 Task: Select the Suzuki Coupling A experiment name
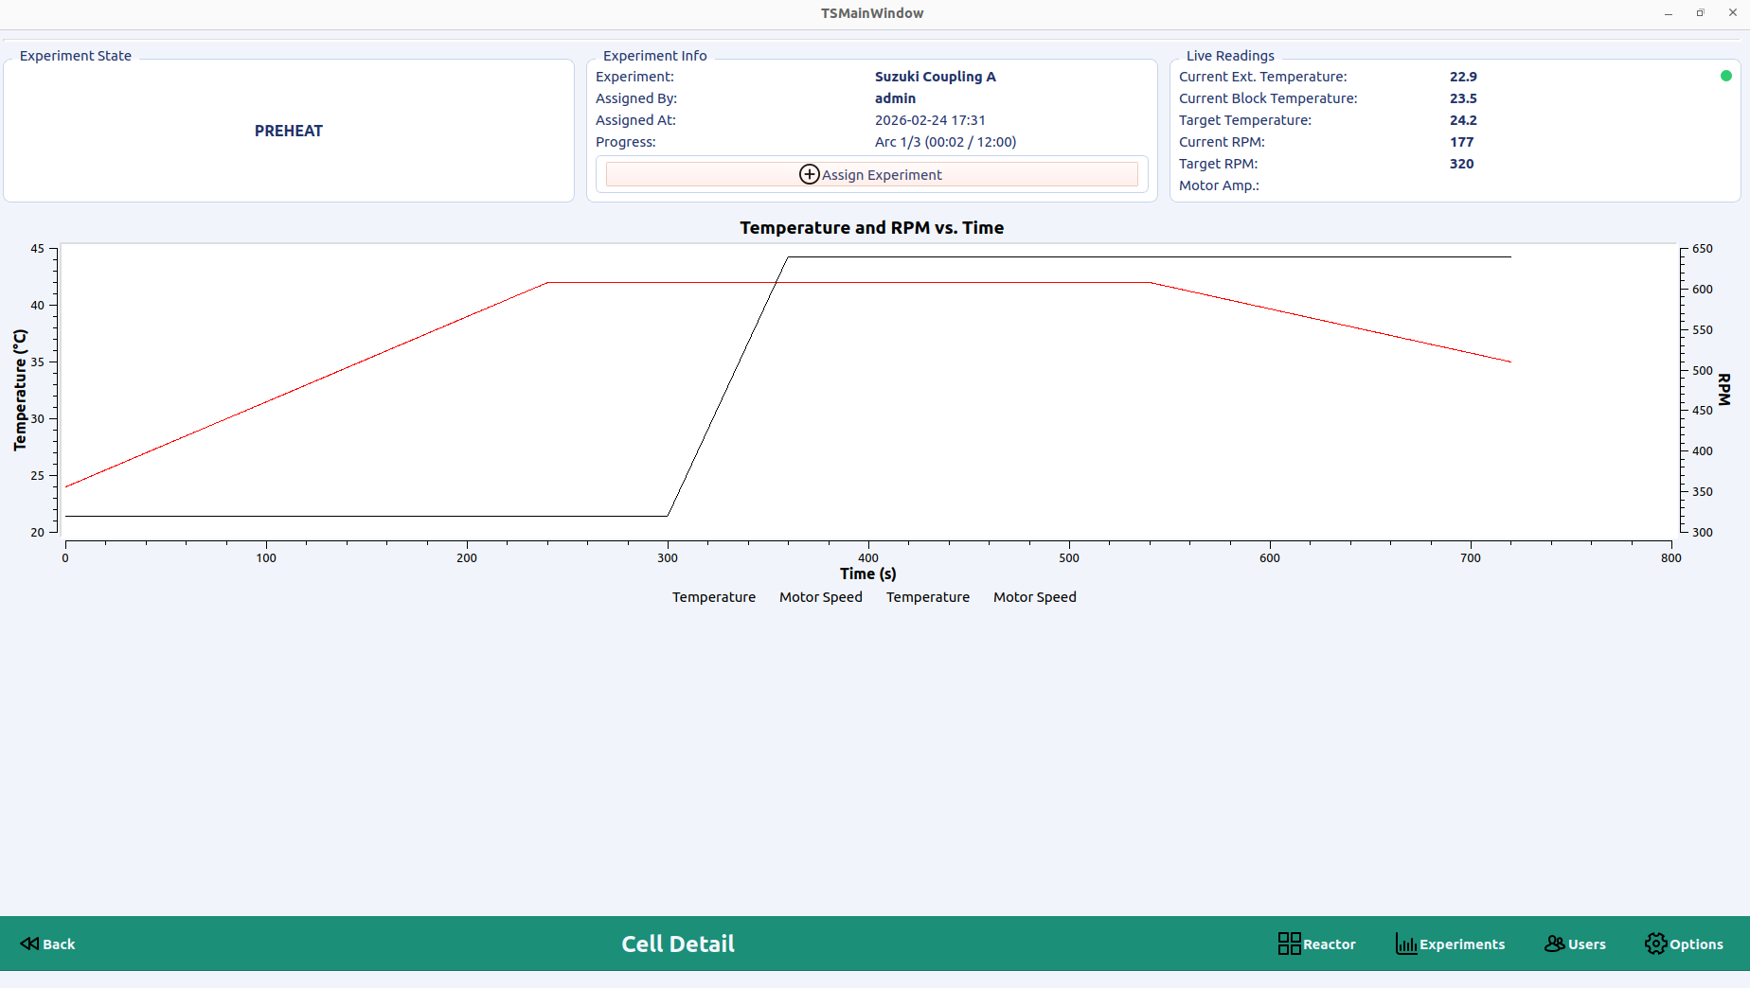pyautogui.click(x=935, y=77)
